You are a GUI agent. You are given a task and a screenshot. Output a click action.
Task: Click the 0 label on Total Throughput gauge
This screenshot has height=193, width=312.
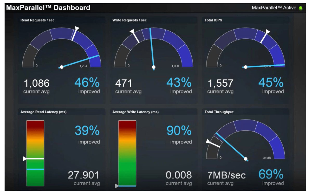[220, 158]
